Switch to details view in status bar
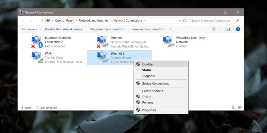 tap(234, 107)
